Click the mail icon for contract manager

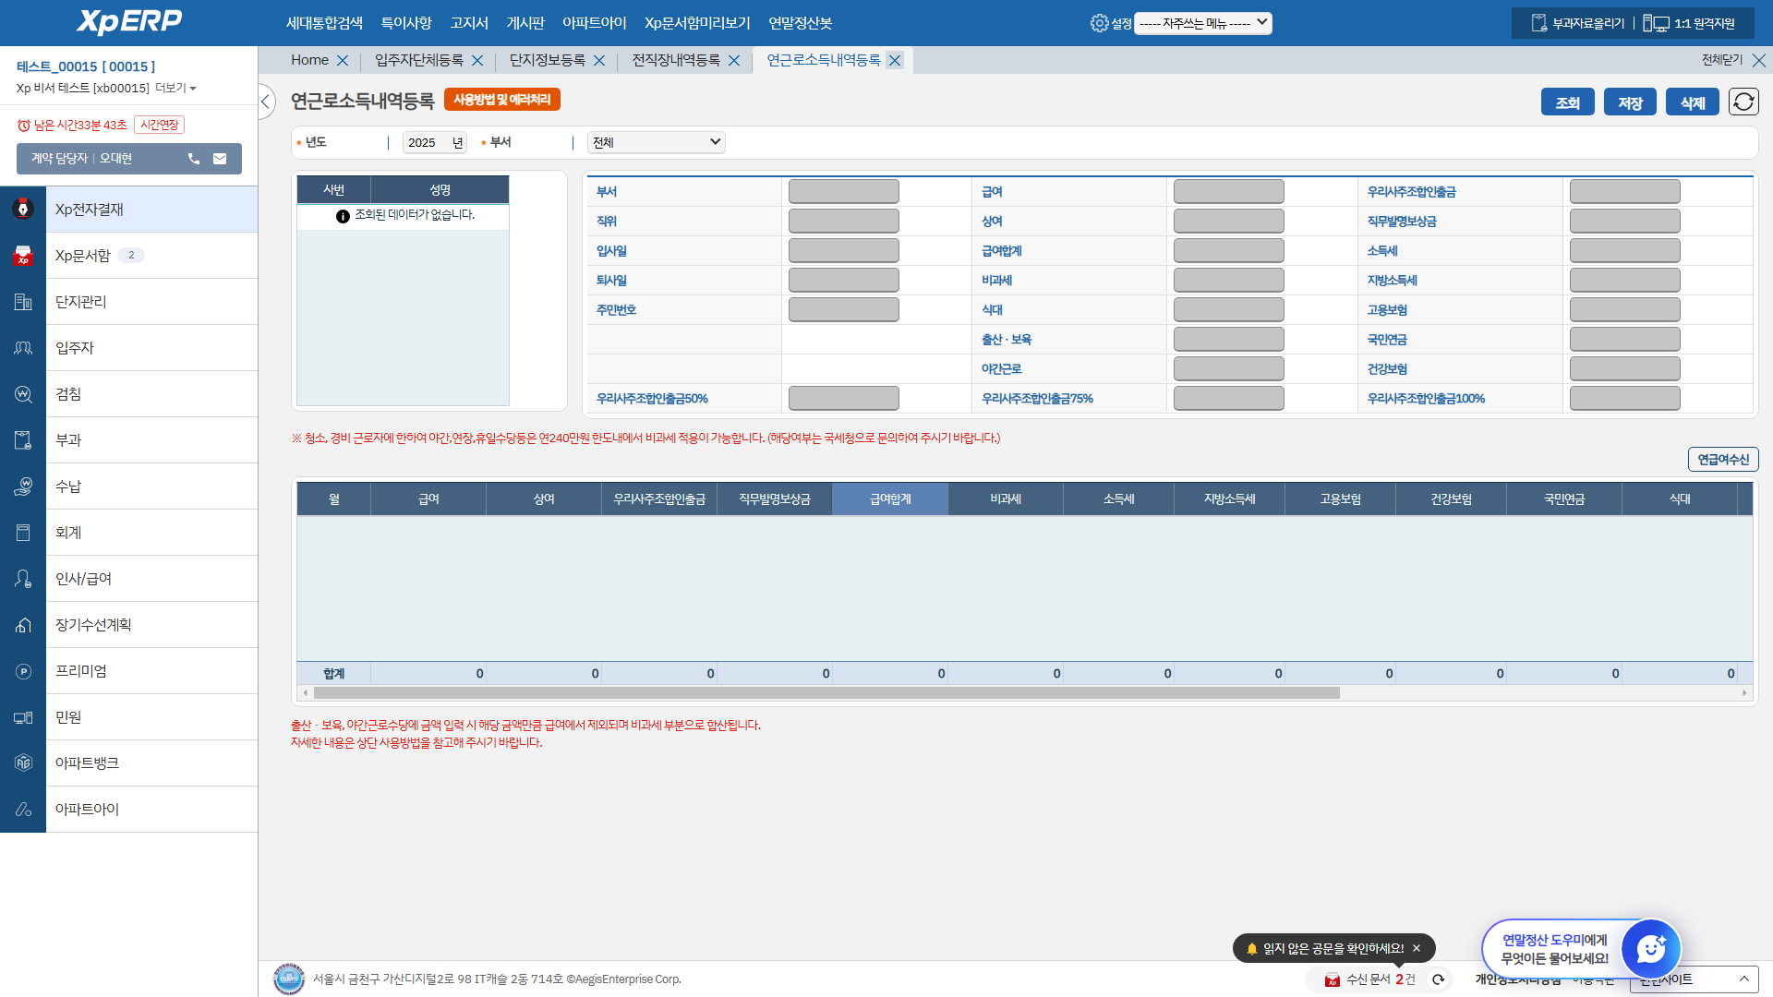[x=220, y=159]
